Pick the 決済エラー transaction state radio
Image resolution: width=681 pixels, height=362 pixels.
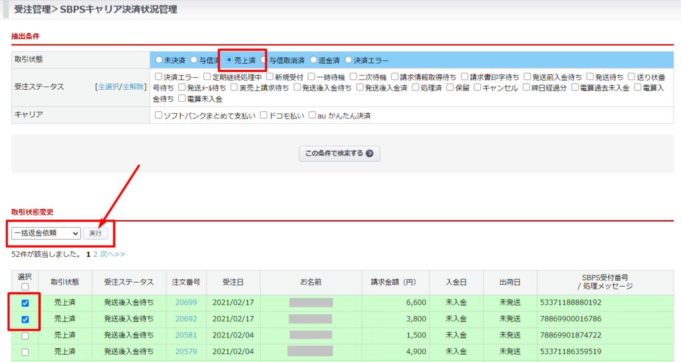click(348, 60)
